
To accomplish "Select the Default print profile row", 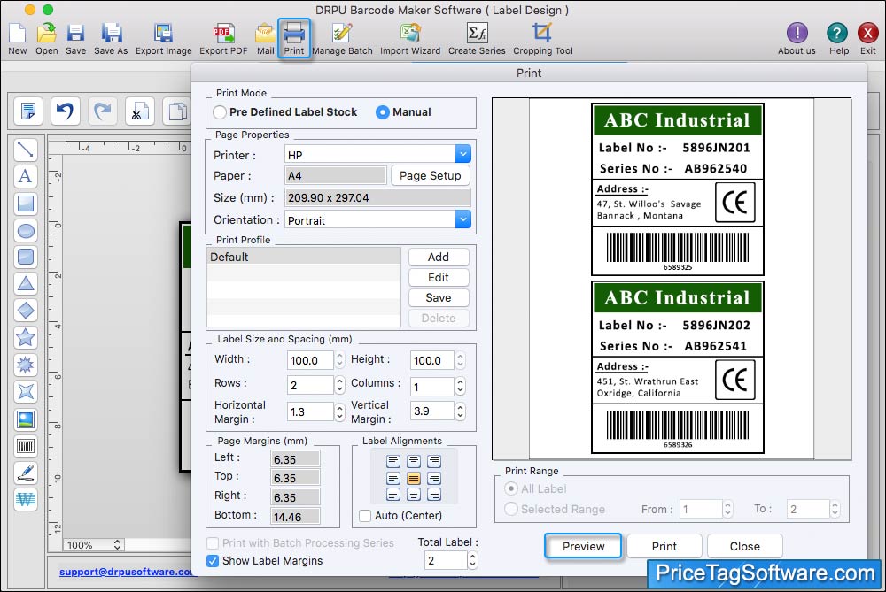I will [x=304, y=257].
